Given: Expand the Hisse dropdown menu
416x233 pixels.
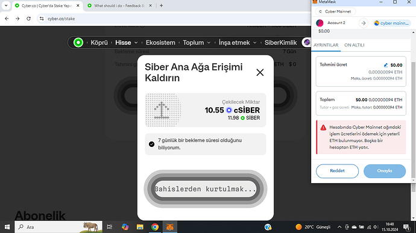Looking at the screenshot, I should click(127, 42).
